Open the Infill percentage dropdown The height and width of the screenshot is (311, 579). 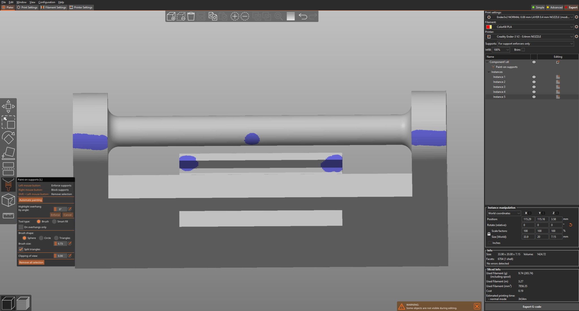tap(501, 50)
